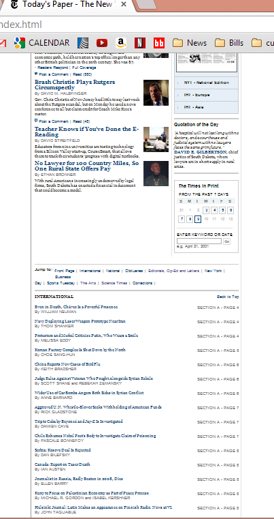This screenshot has height=519, width=274.
Task: Open the Gmail bookmark icon
Action: click(x=2, y=43)
